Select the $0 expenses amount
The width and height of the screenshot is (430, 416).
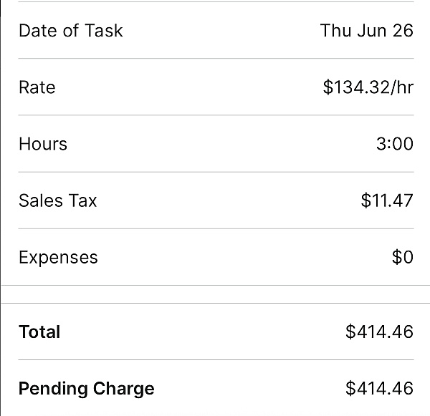coord(403,257)
